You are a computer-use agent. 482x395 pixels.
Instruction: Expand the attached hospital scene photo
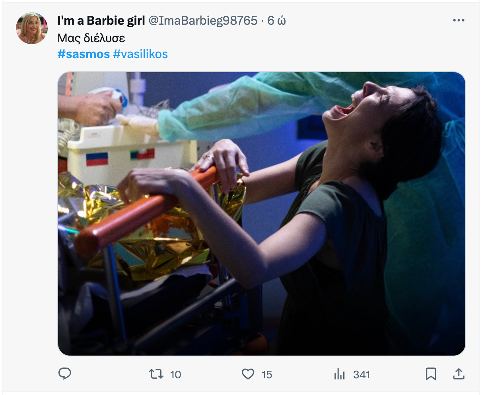coord(262,214)
